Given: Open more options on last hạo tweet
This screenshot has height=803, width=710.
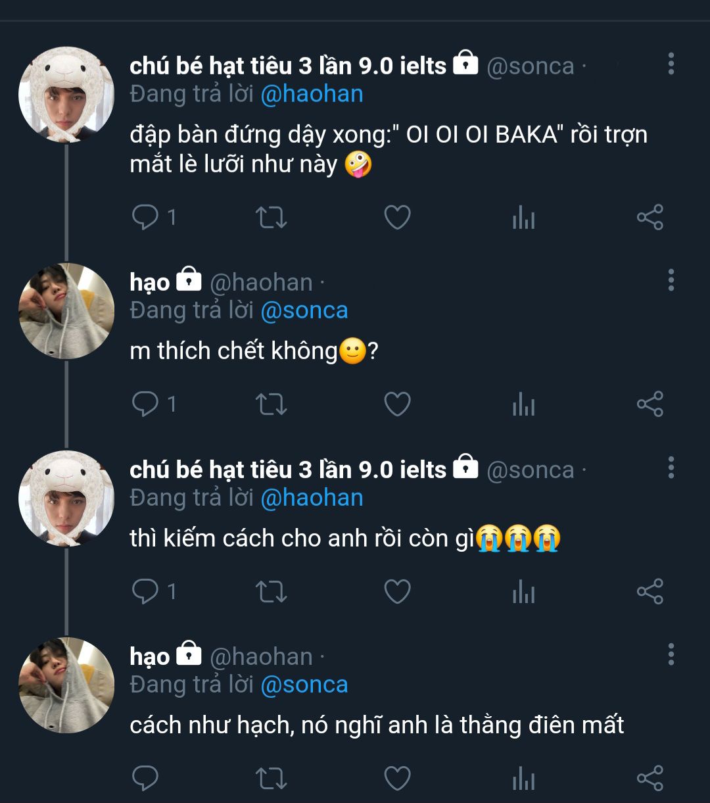Looking at the screenshot, I should coord(671,654).
